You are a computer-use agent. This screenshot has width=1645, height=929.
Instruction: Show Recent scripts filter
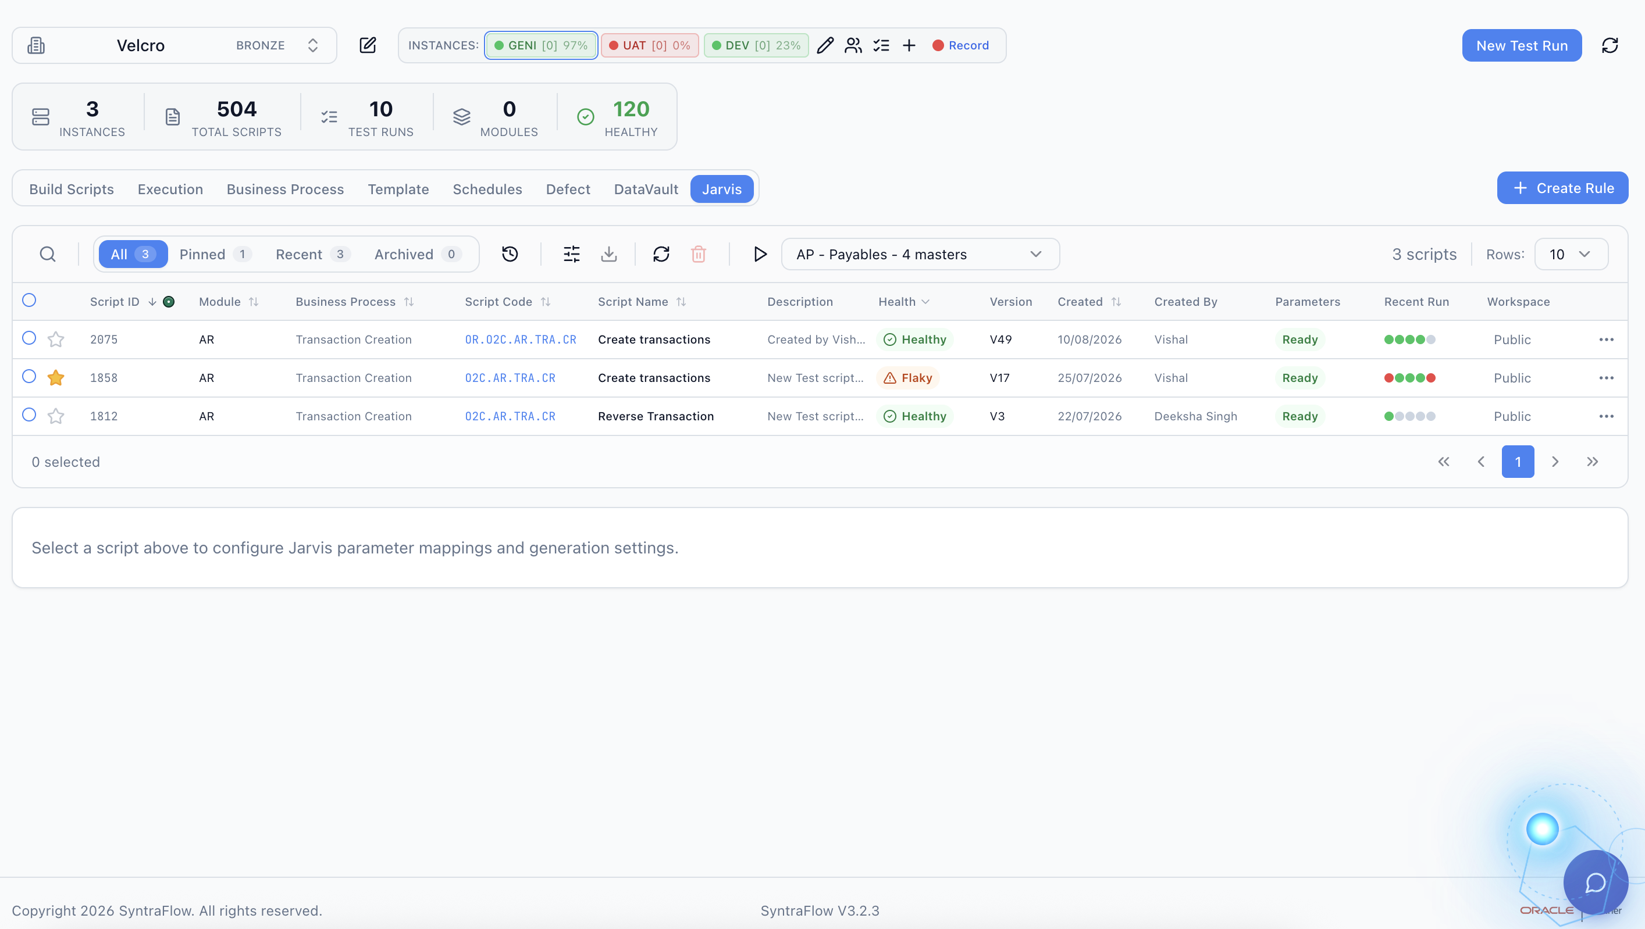tap(313, 254)
